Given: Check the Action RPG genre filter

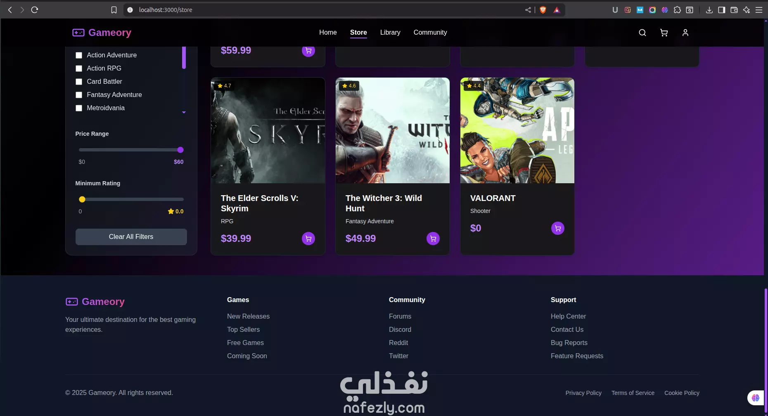Looking at the screenshot, I should coord(79,69).
